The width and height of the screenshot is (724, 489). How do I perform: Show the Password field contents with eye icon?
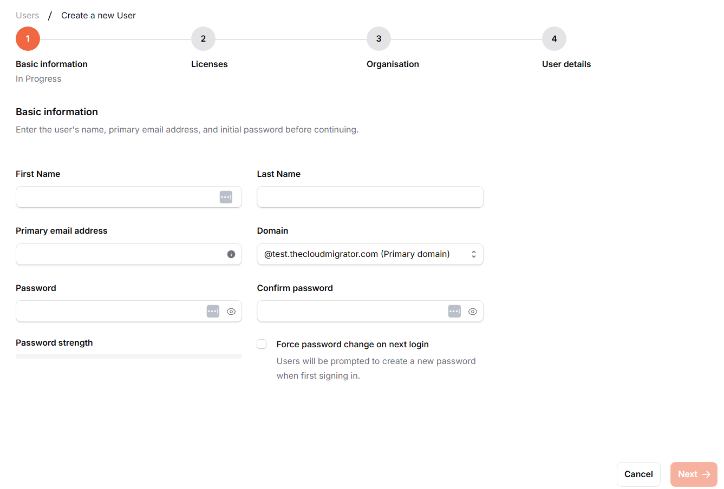231,312
